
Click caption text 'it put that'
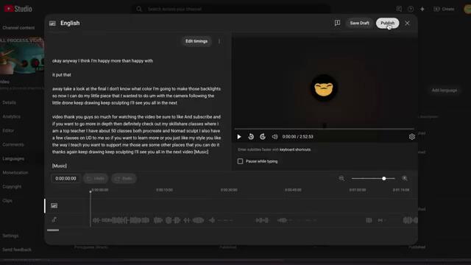coord(62,75)
